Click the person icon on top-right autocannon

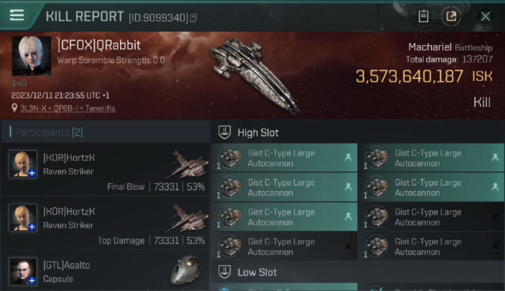coord(495,158)
